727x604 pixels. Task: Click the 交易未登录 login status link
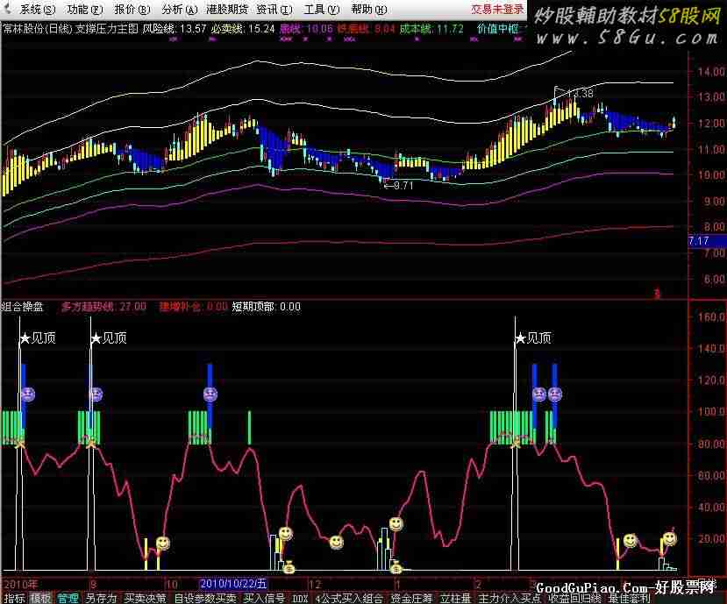(x=497, y=10)
